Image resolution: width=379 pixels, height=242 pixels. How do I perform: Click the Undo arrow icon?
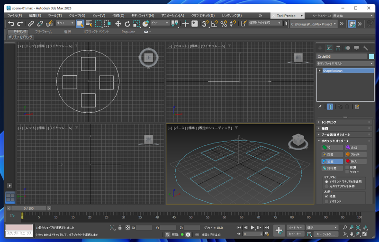click(11, 24)
